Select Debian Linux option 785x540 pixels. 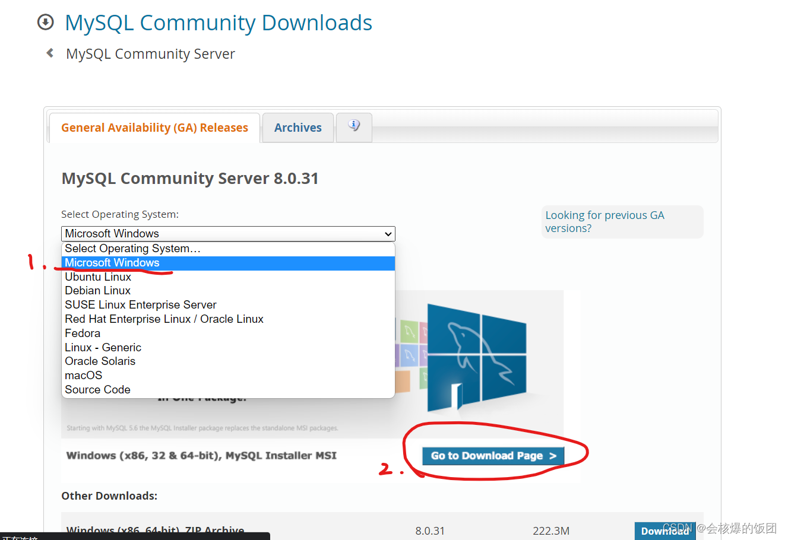click(x=228, y=291)
